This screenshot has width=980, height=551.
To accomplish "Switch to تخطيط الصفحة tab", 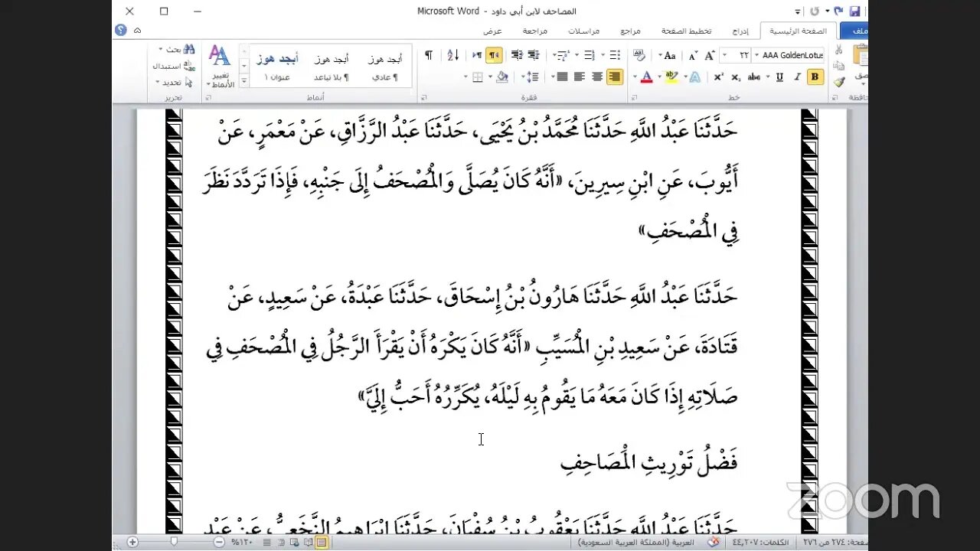I will (x=687, y=31).
